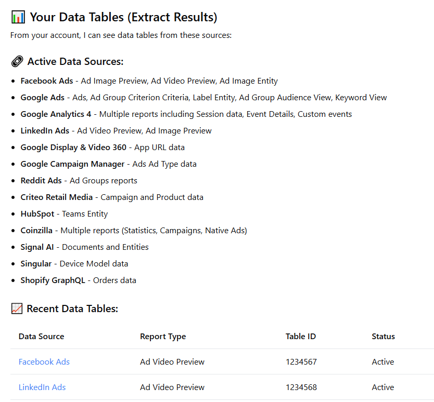This screenshot has width=434, height=402.
Task: Click the Report Type column header
Action: pyautogui.click(x=163, y=337)
